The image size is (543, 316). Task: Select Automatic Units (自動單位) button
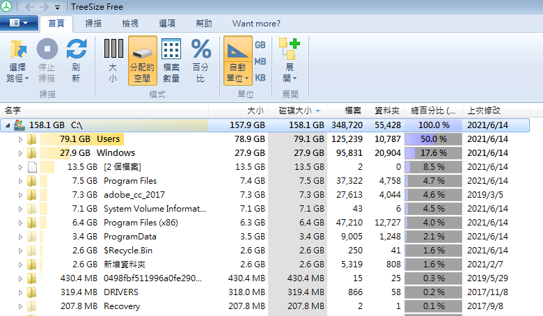[238, 61]
